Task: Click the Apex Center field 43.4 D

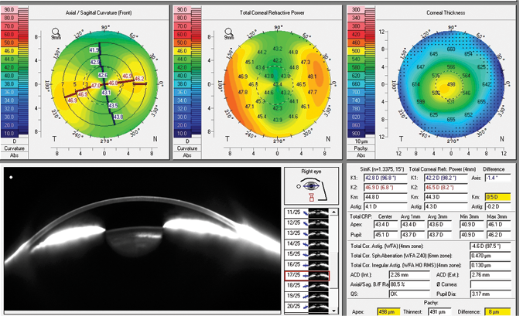Action: click(x=386, y=225)
